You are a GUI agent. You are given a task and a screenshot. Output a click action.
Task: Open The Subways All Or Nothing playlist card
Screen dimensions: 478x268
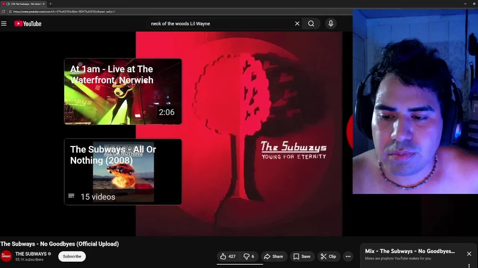click(123, 172)
